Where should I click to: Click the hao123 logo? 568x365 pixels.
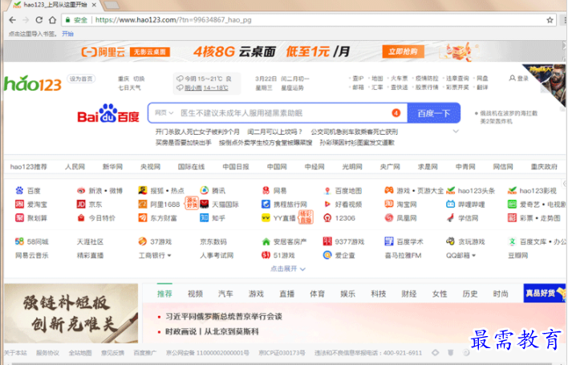[33, 83]
